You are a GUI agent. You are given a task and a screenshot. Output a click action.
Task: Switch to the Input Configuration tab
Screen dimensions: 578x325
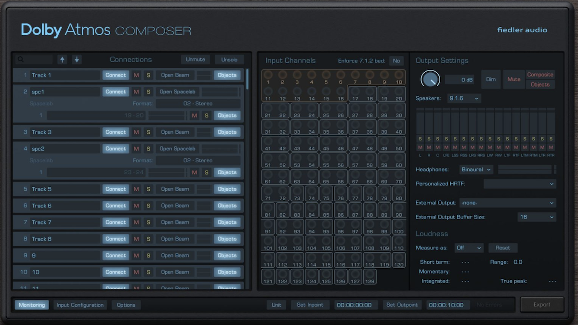80,305
